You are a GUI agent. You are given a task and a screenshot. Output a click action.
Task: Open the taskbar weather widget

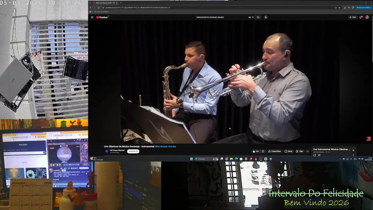coord(97,159)
